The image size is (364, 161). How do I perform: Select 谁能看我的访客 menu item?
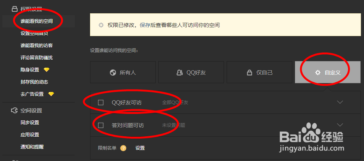point(37,46)
